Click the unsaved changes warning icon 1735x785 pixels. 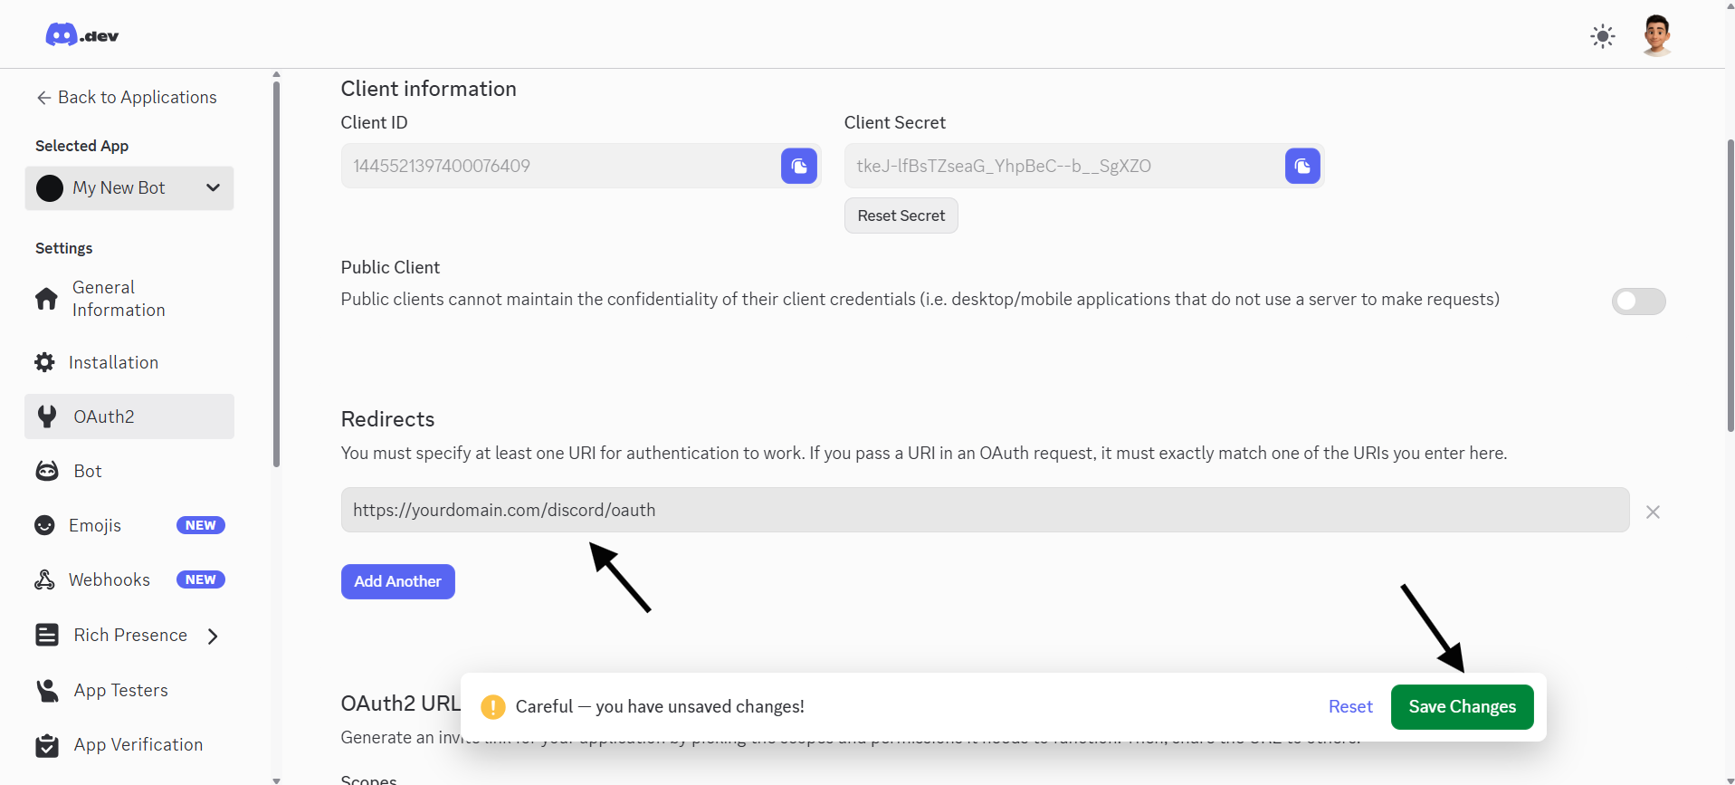[x=493, y=706]
